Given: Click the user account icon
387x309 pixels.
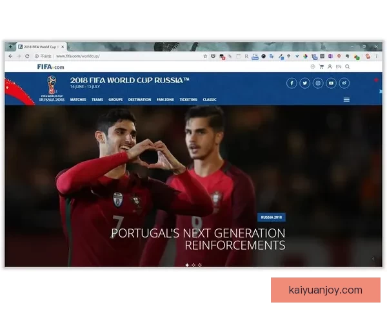Looking at the screenshot, I should [330, 66].
